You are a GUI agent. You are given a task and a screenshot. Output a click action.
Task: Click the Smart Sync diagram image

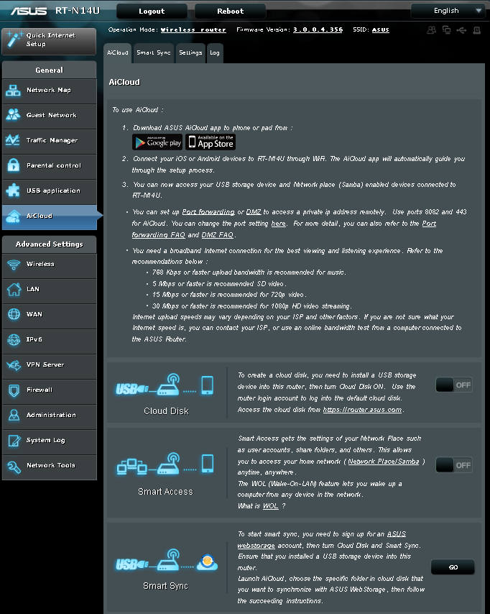pyautogui.click(x=167, y=559)
